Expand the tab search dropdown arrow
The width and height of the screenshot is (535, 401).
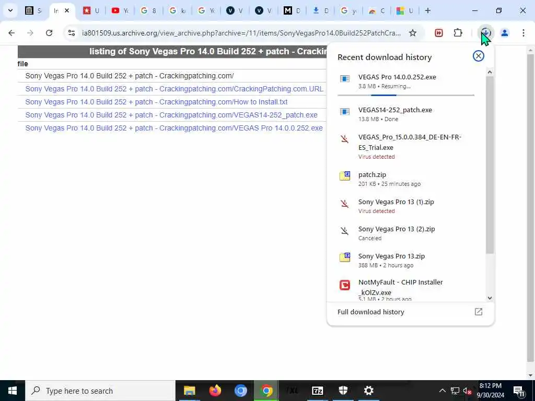point(10,10)
